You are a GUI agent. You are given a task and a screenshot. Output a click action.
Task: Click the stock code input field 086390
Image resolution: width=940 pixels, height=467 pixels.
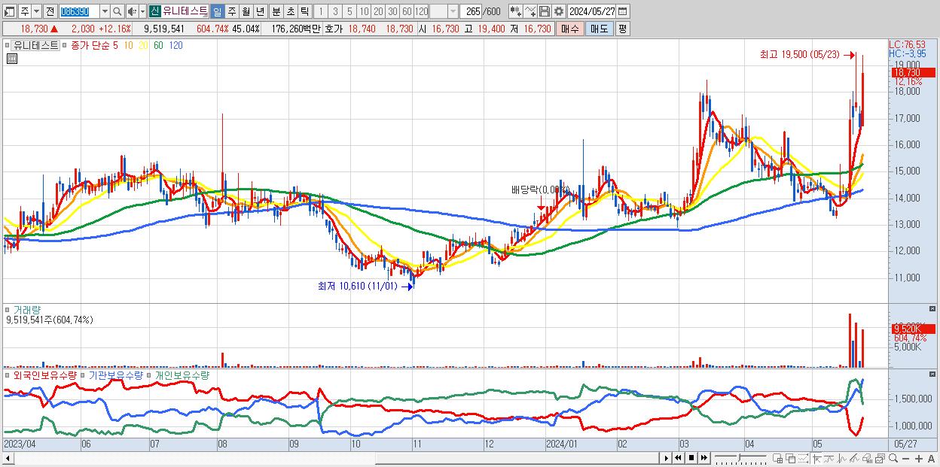(79, 11)
